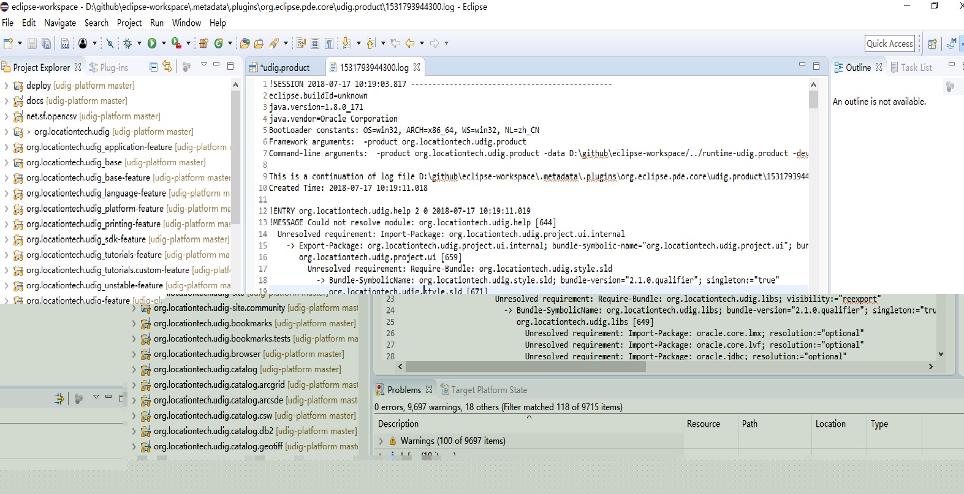Select org.locationtech.udig.bookmarks project
Screen dimensions: 964x494
tap(249, 323)
